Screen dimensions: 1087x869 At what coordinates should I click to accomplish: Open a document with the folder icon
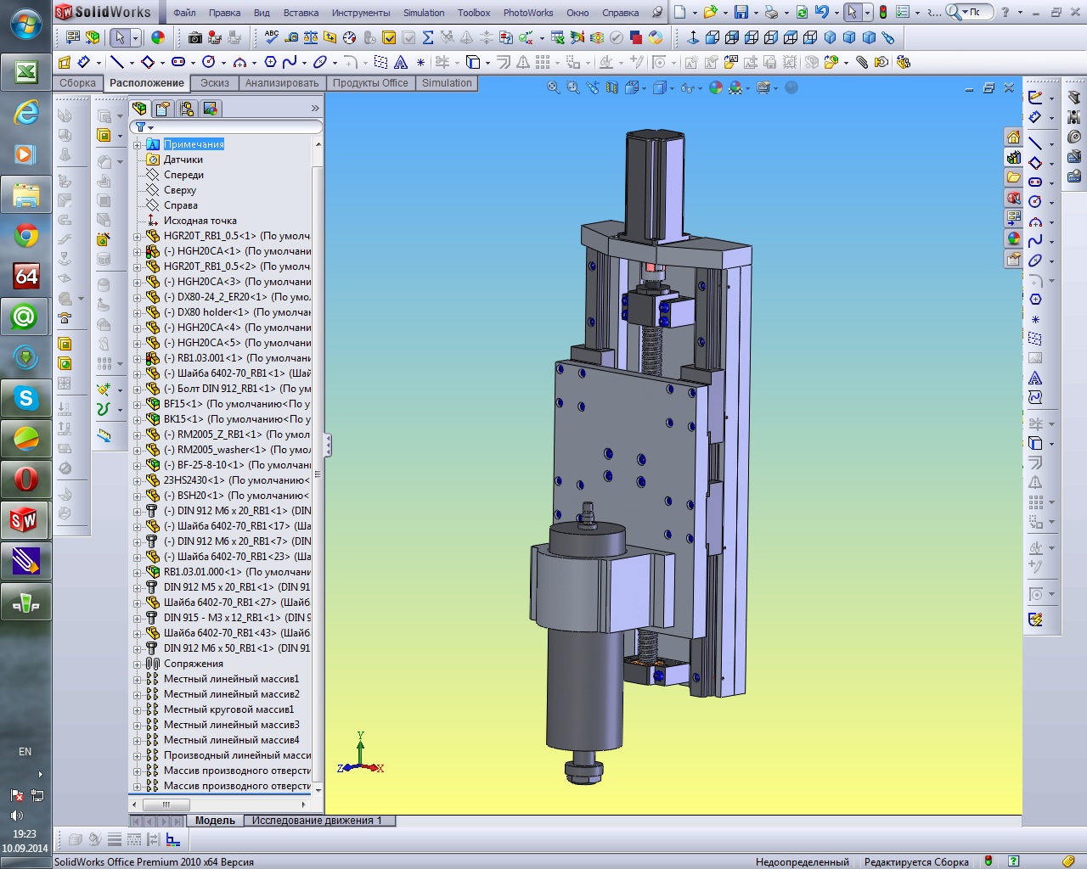[x=710, y=13]
